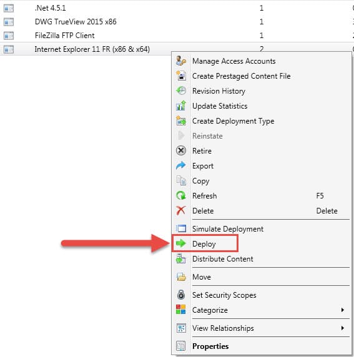The image size is (354, 357).
Task: Click the Internet Explorer 11 application icon
Action: tap(9, 49)
